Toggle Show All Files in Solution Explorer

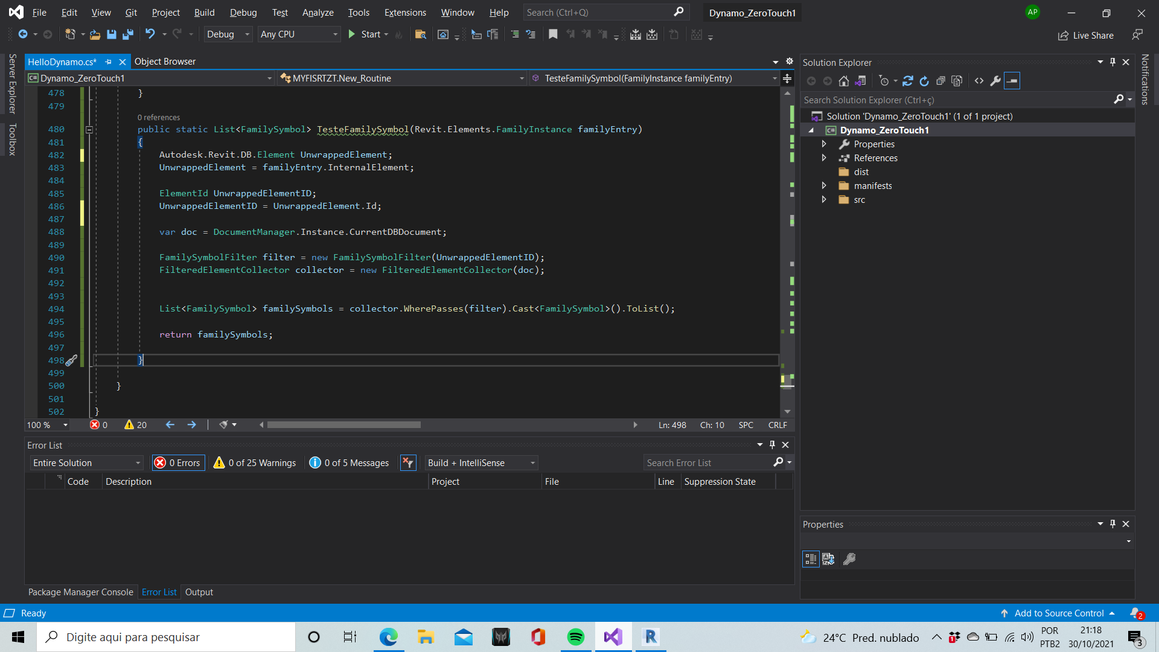click(957, 80)
